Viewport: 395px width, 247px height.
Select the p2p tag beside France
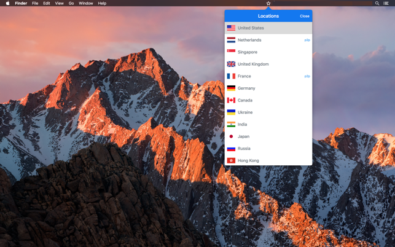(307, 76)
